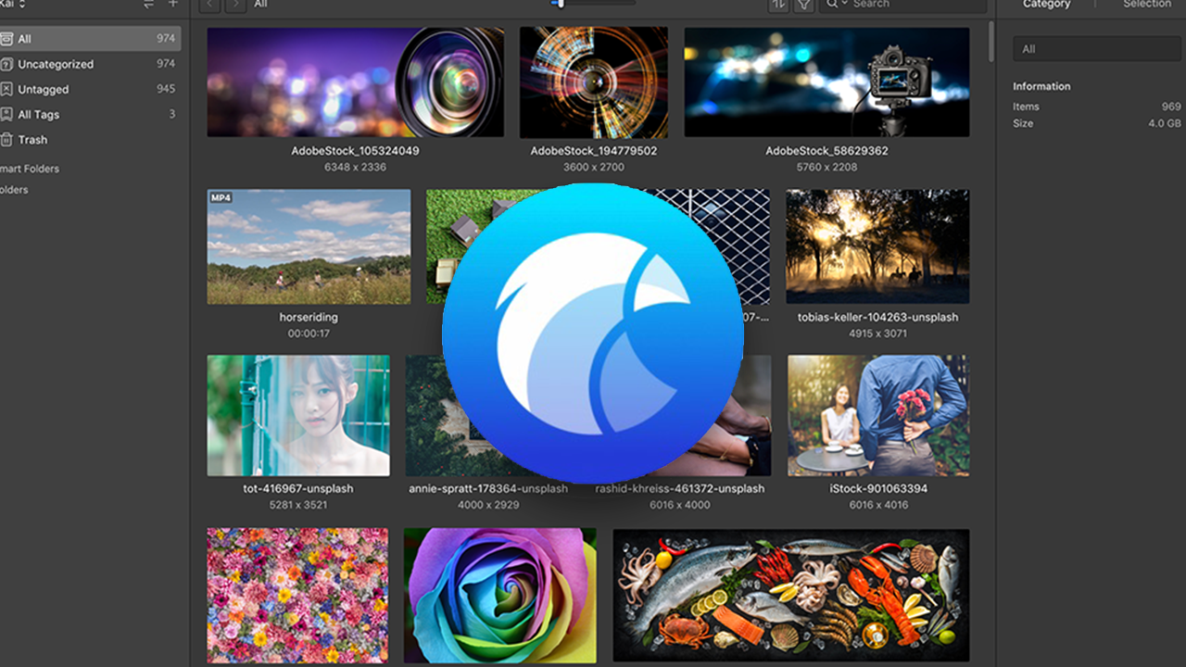Adjust the thumbnail size slider
Image resolution: width=1186 pixels, height=667 pixels.
coord(593,4)
